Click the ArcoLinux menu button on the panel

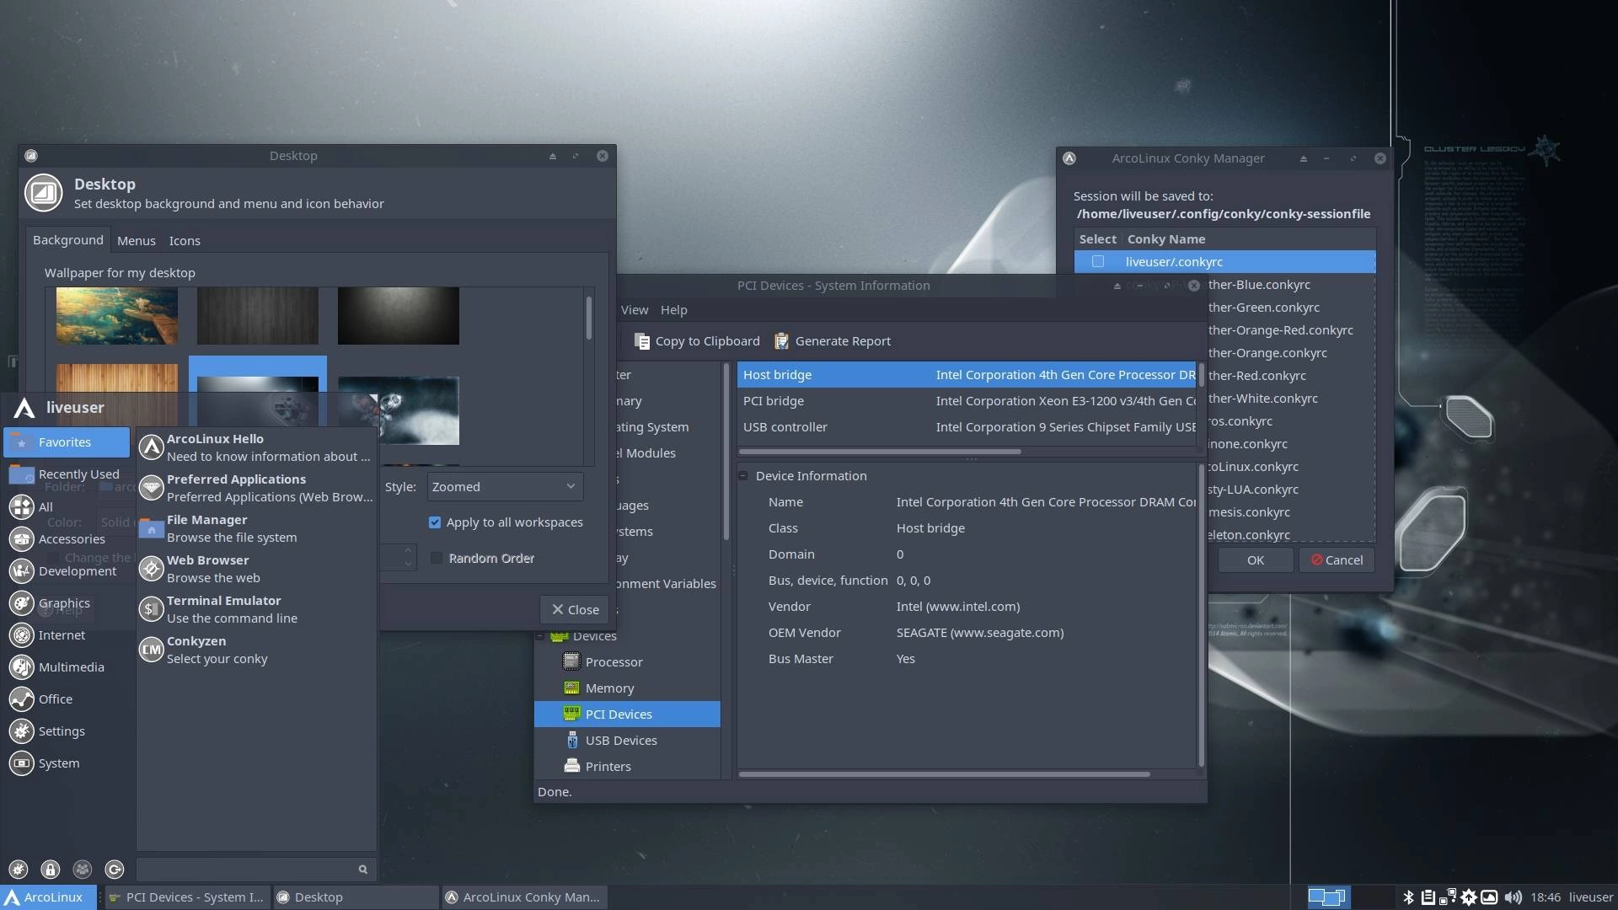point(48,897)
